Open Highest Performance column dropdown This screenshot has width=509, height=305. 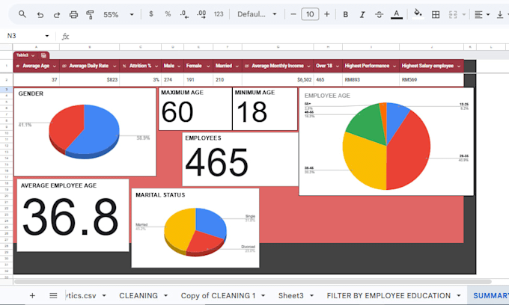click(394, 66)
